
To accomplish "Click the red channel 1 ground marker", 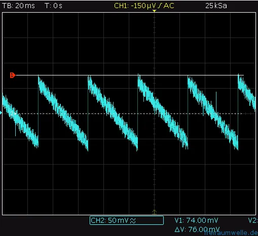I will pos(13,75).
